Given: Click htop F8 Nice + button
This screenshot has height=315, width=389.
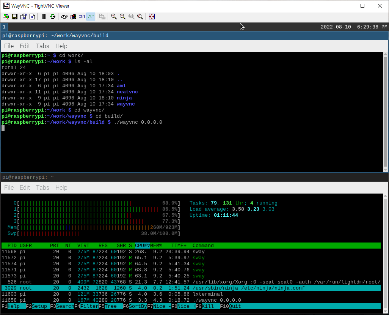Looking at the screenshot, I should [184, 306].
